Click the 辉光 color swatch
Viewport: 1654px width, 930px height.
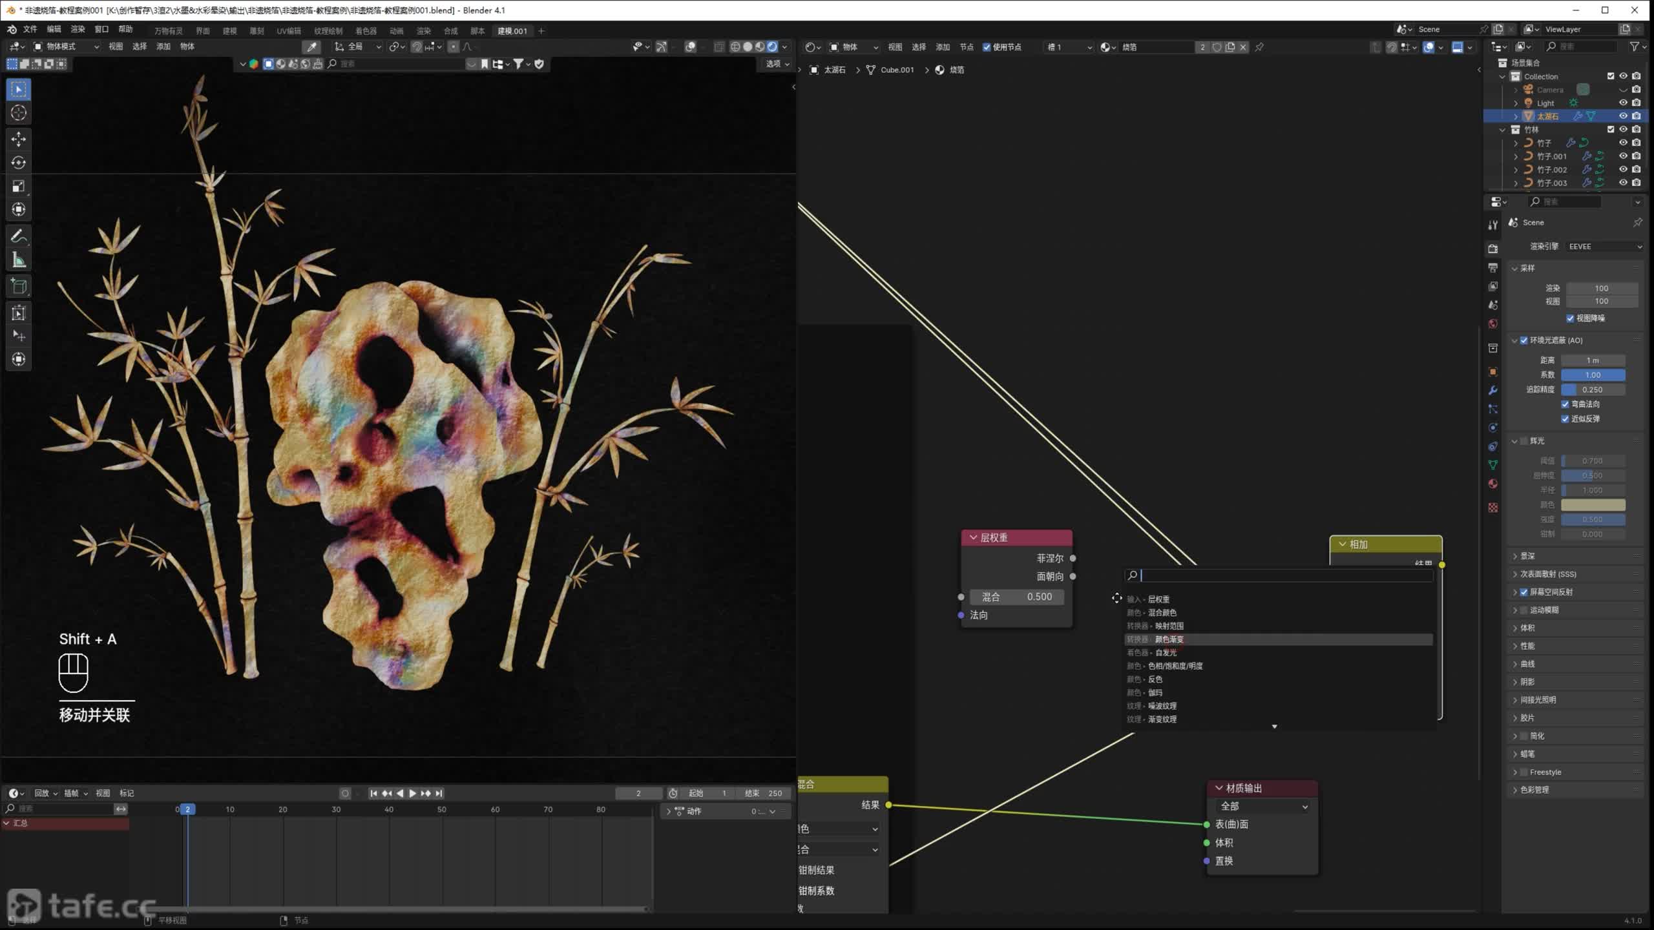(x=1593, y=505)
